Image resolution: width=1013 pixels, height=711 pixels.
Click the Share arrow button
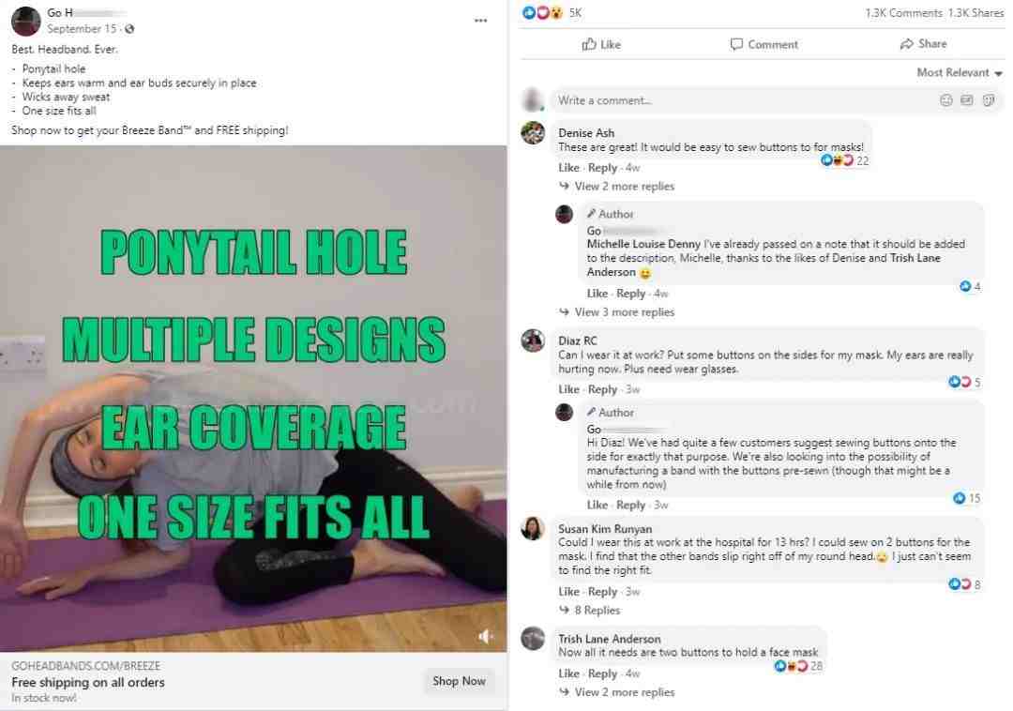[x=923, y=44]
